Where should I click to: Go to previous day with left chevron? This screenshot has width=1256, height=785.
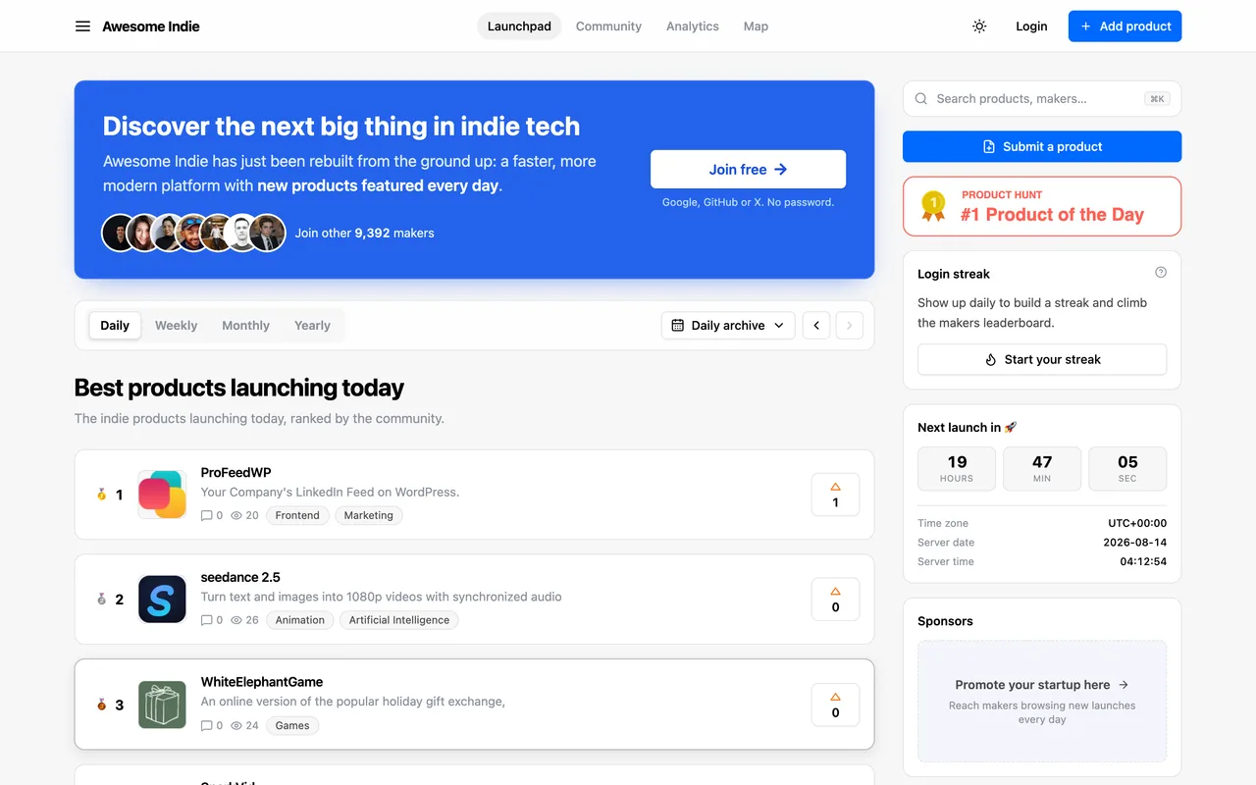(x=816, y=325)
